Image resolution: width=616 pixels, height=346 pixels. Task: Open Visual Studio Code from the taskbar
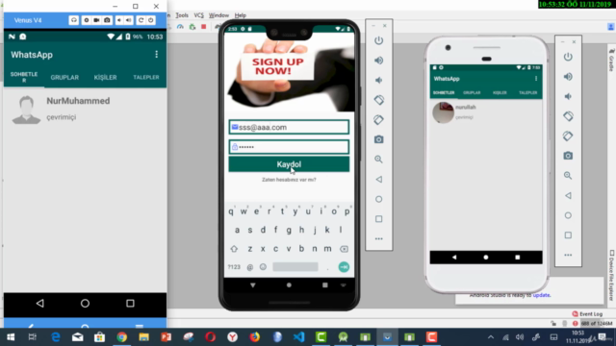[x=299, y=337]
